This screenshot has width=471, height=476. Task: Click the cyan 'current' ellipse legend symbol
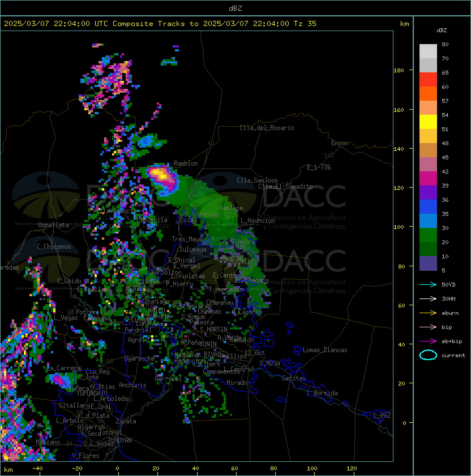(x=428, y=355)
